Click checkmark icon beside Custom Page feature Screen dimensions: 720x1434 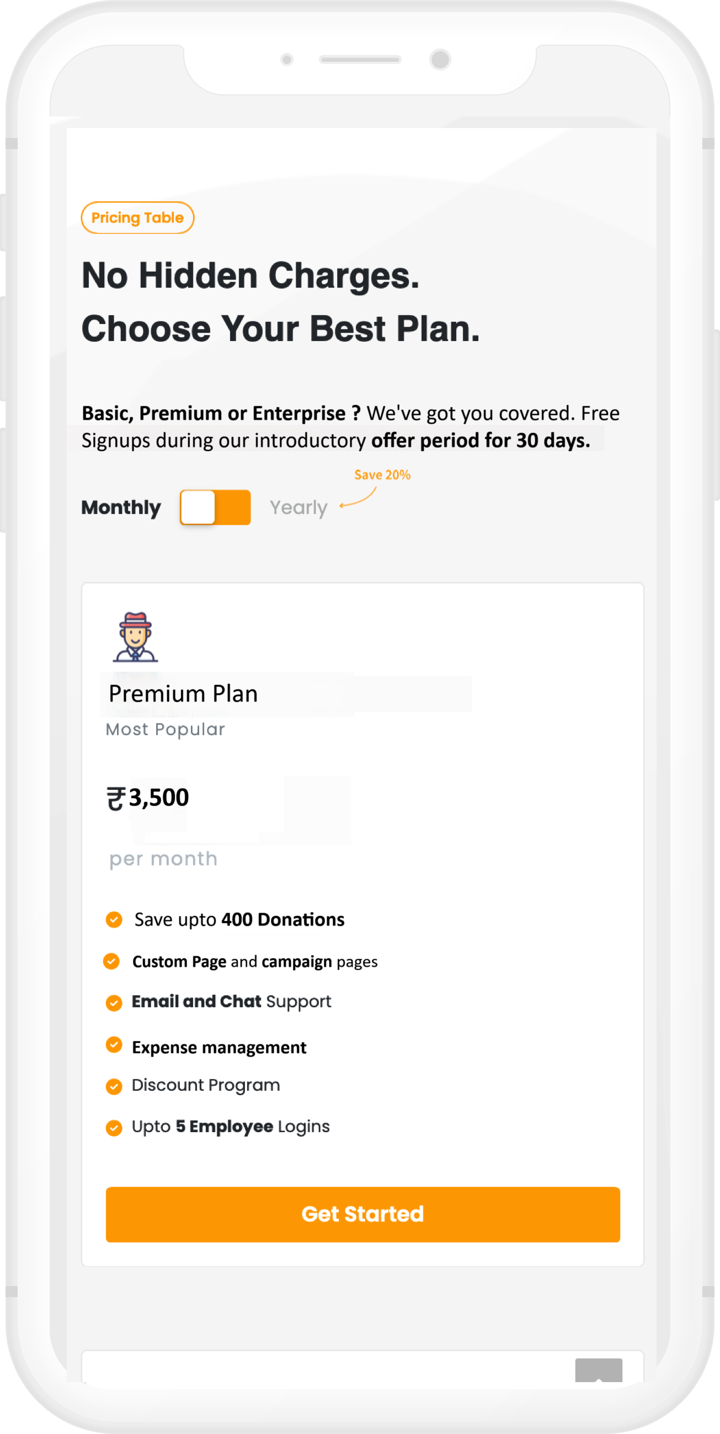pos(112,962)
